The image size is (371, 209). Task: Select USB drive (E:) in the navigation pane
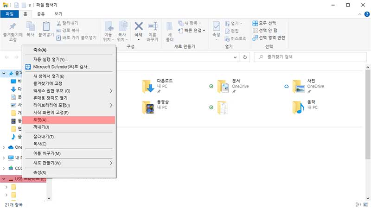pos(23,179)
